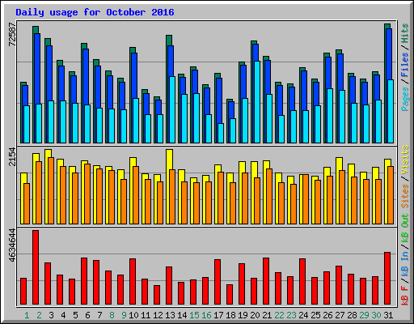Image resolution: width=414 pixels, height=324 pixels.
Task: Click the red kB bar for day 17
Action: pyautogui.click(x=218, y=282)
